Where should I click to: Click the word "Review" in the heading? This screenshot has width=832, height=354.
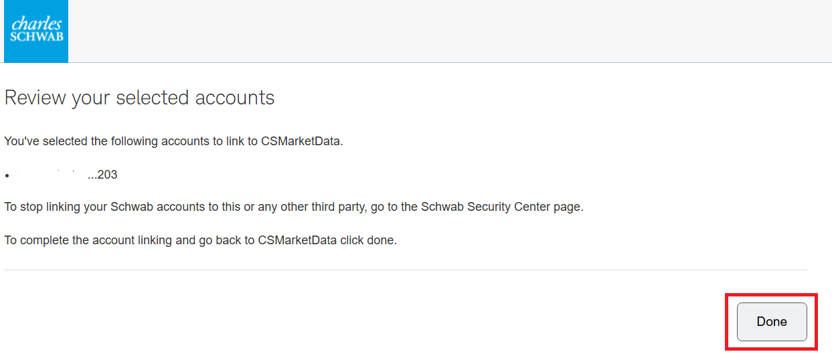coord(35,98)
